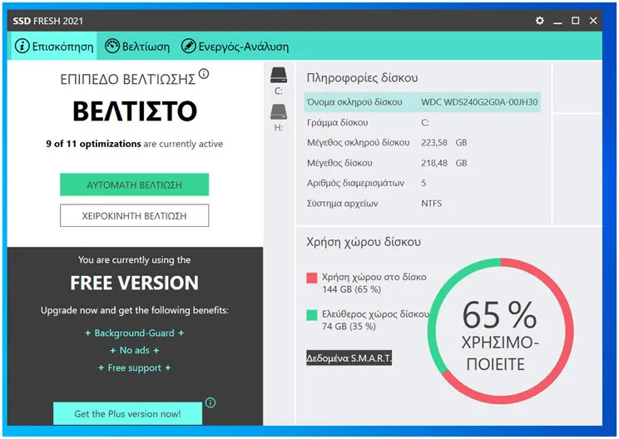This screenshot has height=439, width=619.
Task: Click the ΒΕΛΤΙΣΤΟ status heading
Action: [135, 111]
